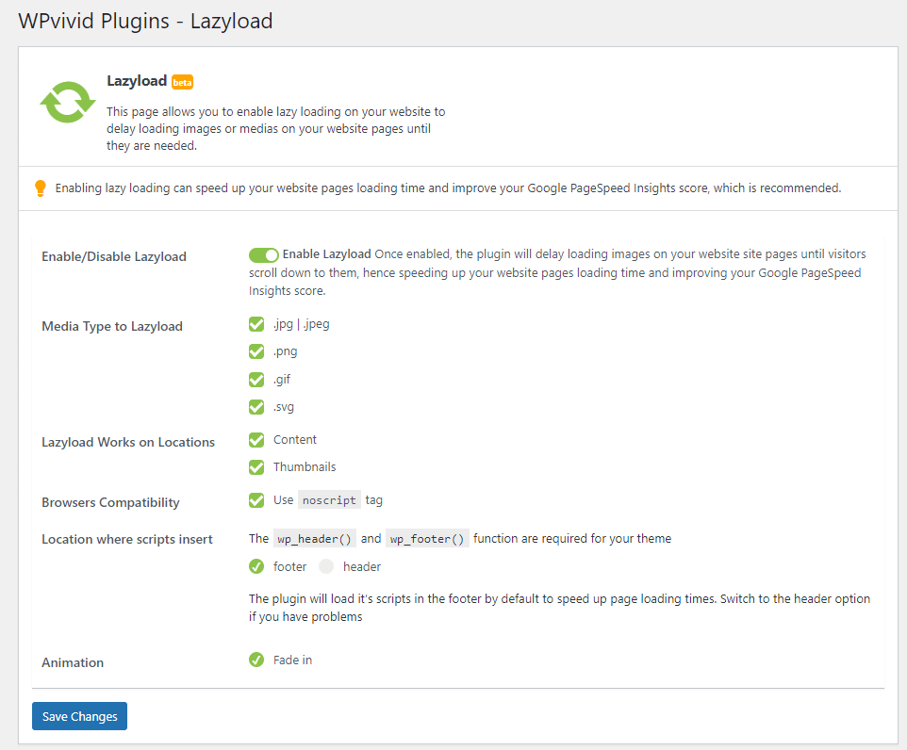Click the 'Lazyload Works on Locations' label
Image resolution: width=907 pixels, height=750 pixels.
[128, 442]
